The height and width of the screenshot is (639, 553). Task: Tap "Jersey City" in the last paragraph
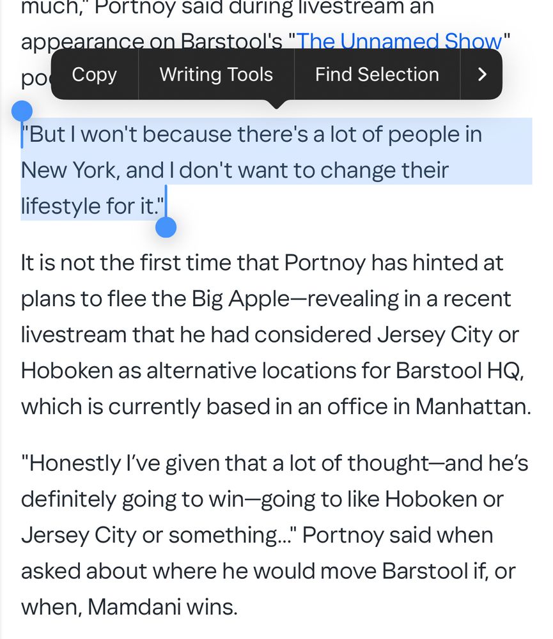79,535
